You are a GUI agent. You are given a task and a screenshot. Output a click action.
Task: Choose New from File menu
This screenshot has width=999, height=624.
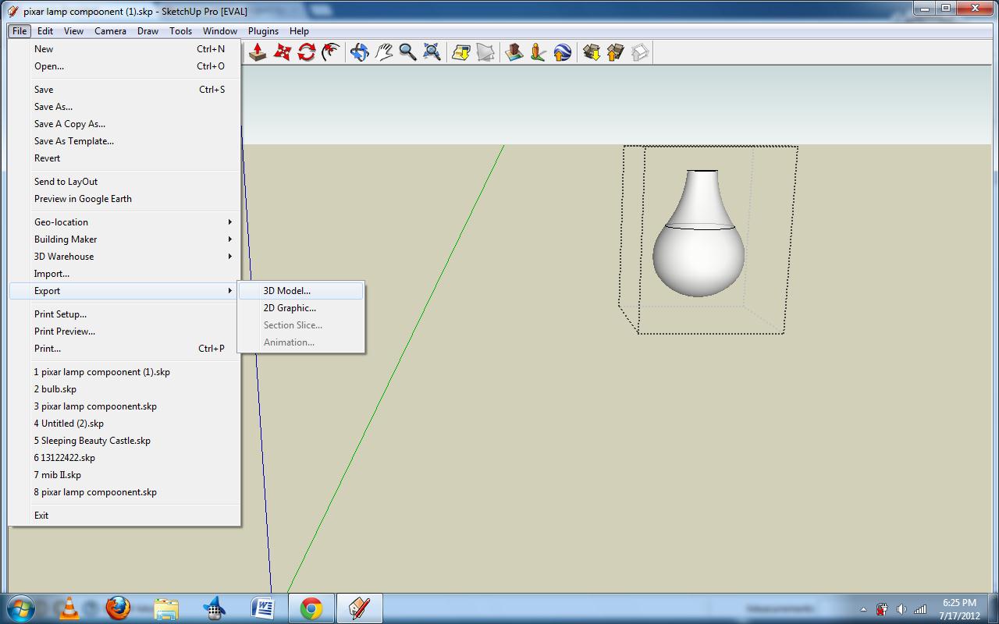click(125, 49)
